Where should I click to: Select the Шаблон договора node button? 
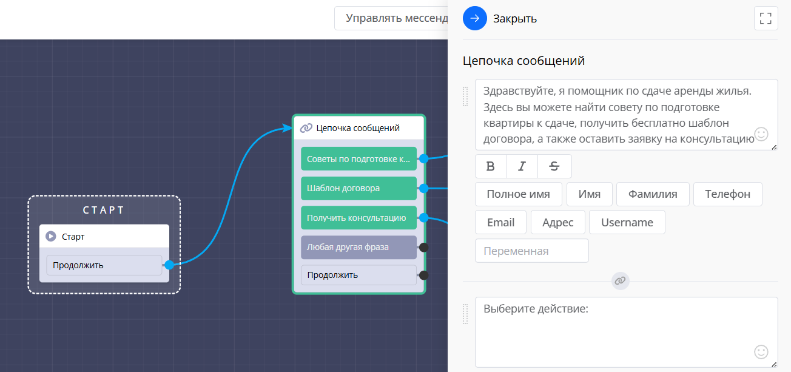pyautogui.click(x=358, y=188)
